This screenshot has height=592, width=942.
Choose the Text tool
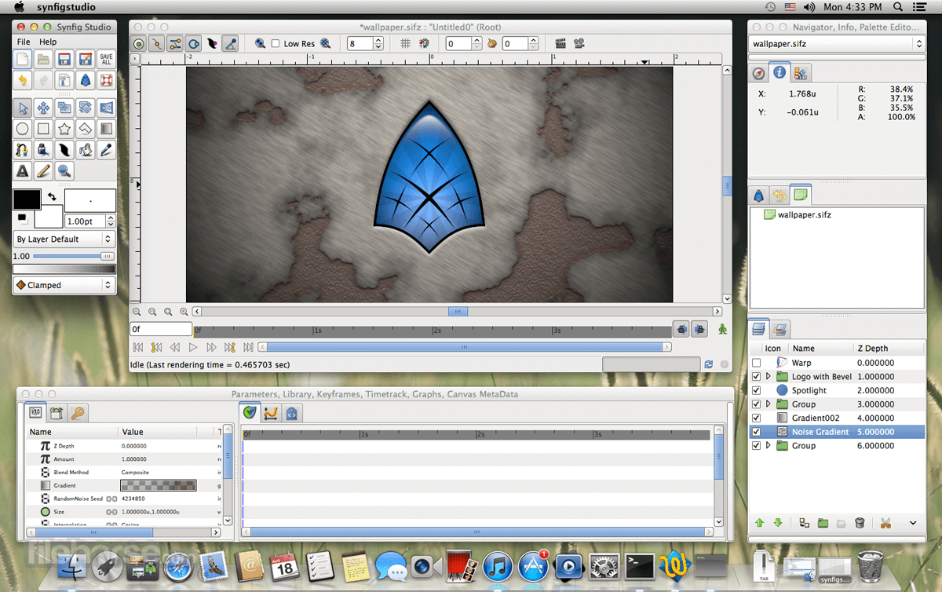click(x=23, y=170)
